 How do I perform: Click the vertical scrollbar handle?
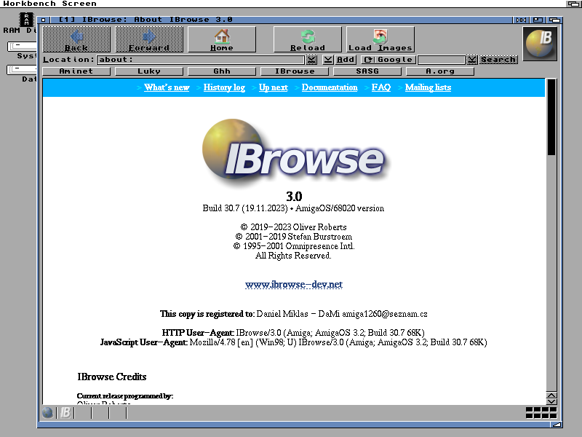tap(551, 117)
